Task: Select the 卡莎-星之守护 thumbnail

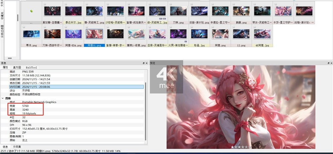Action: point(283,11)
